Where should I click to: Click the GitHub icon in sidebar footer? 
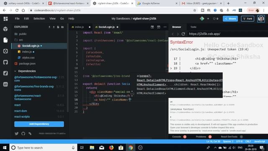(x=23, y=133)
